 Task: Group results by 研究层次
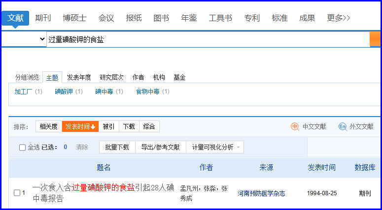point(111,78)
